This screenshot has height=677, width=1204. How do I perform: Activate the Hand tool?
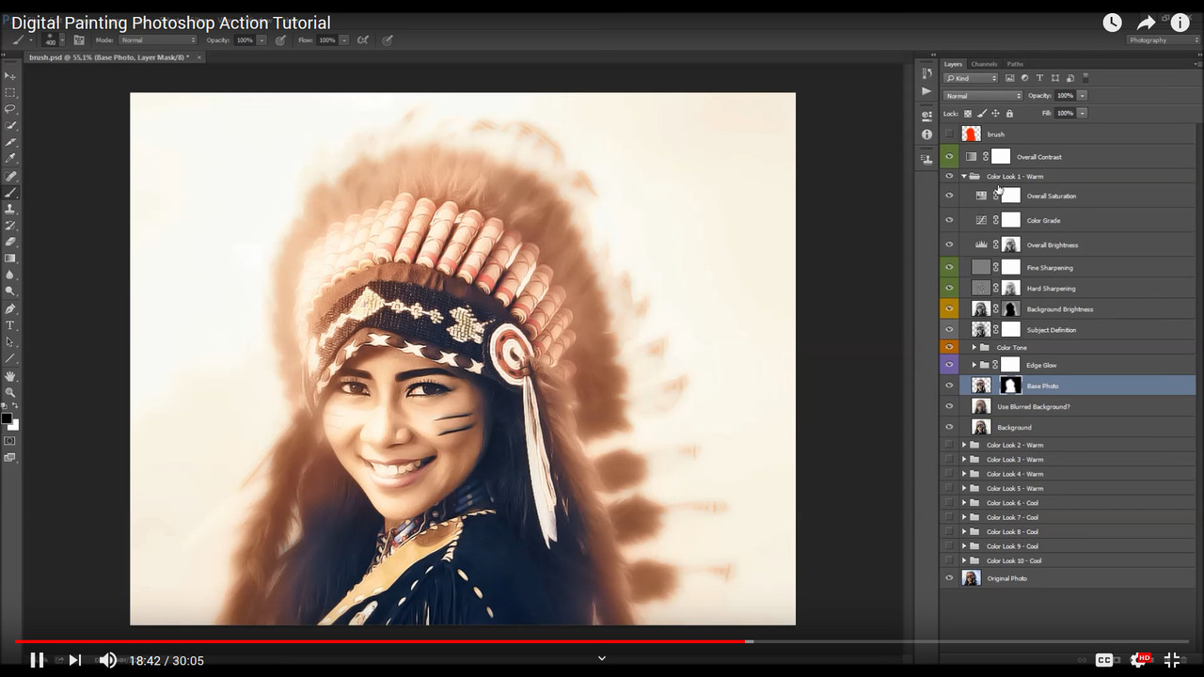tap(10, 376)
